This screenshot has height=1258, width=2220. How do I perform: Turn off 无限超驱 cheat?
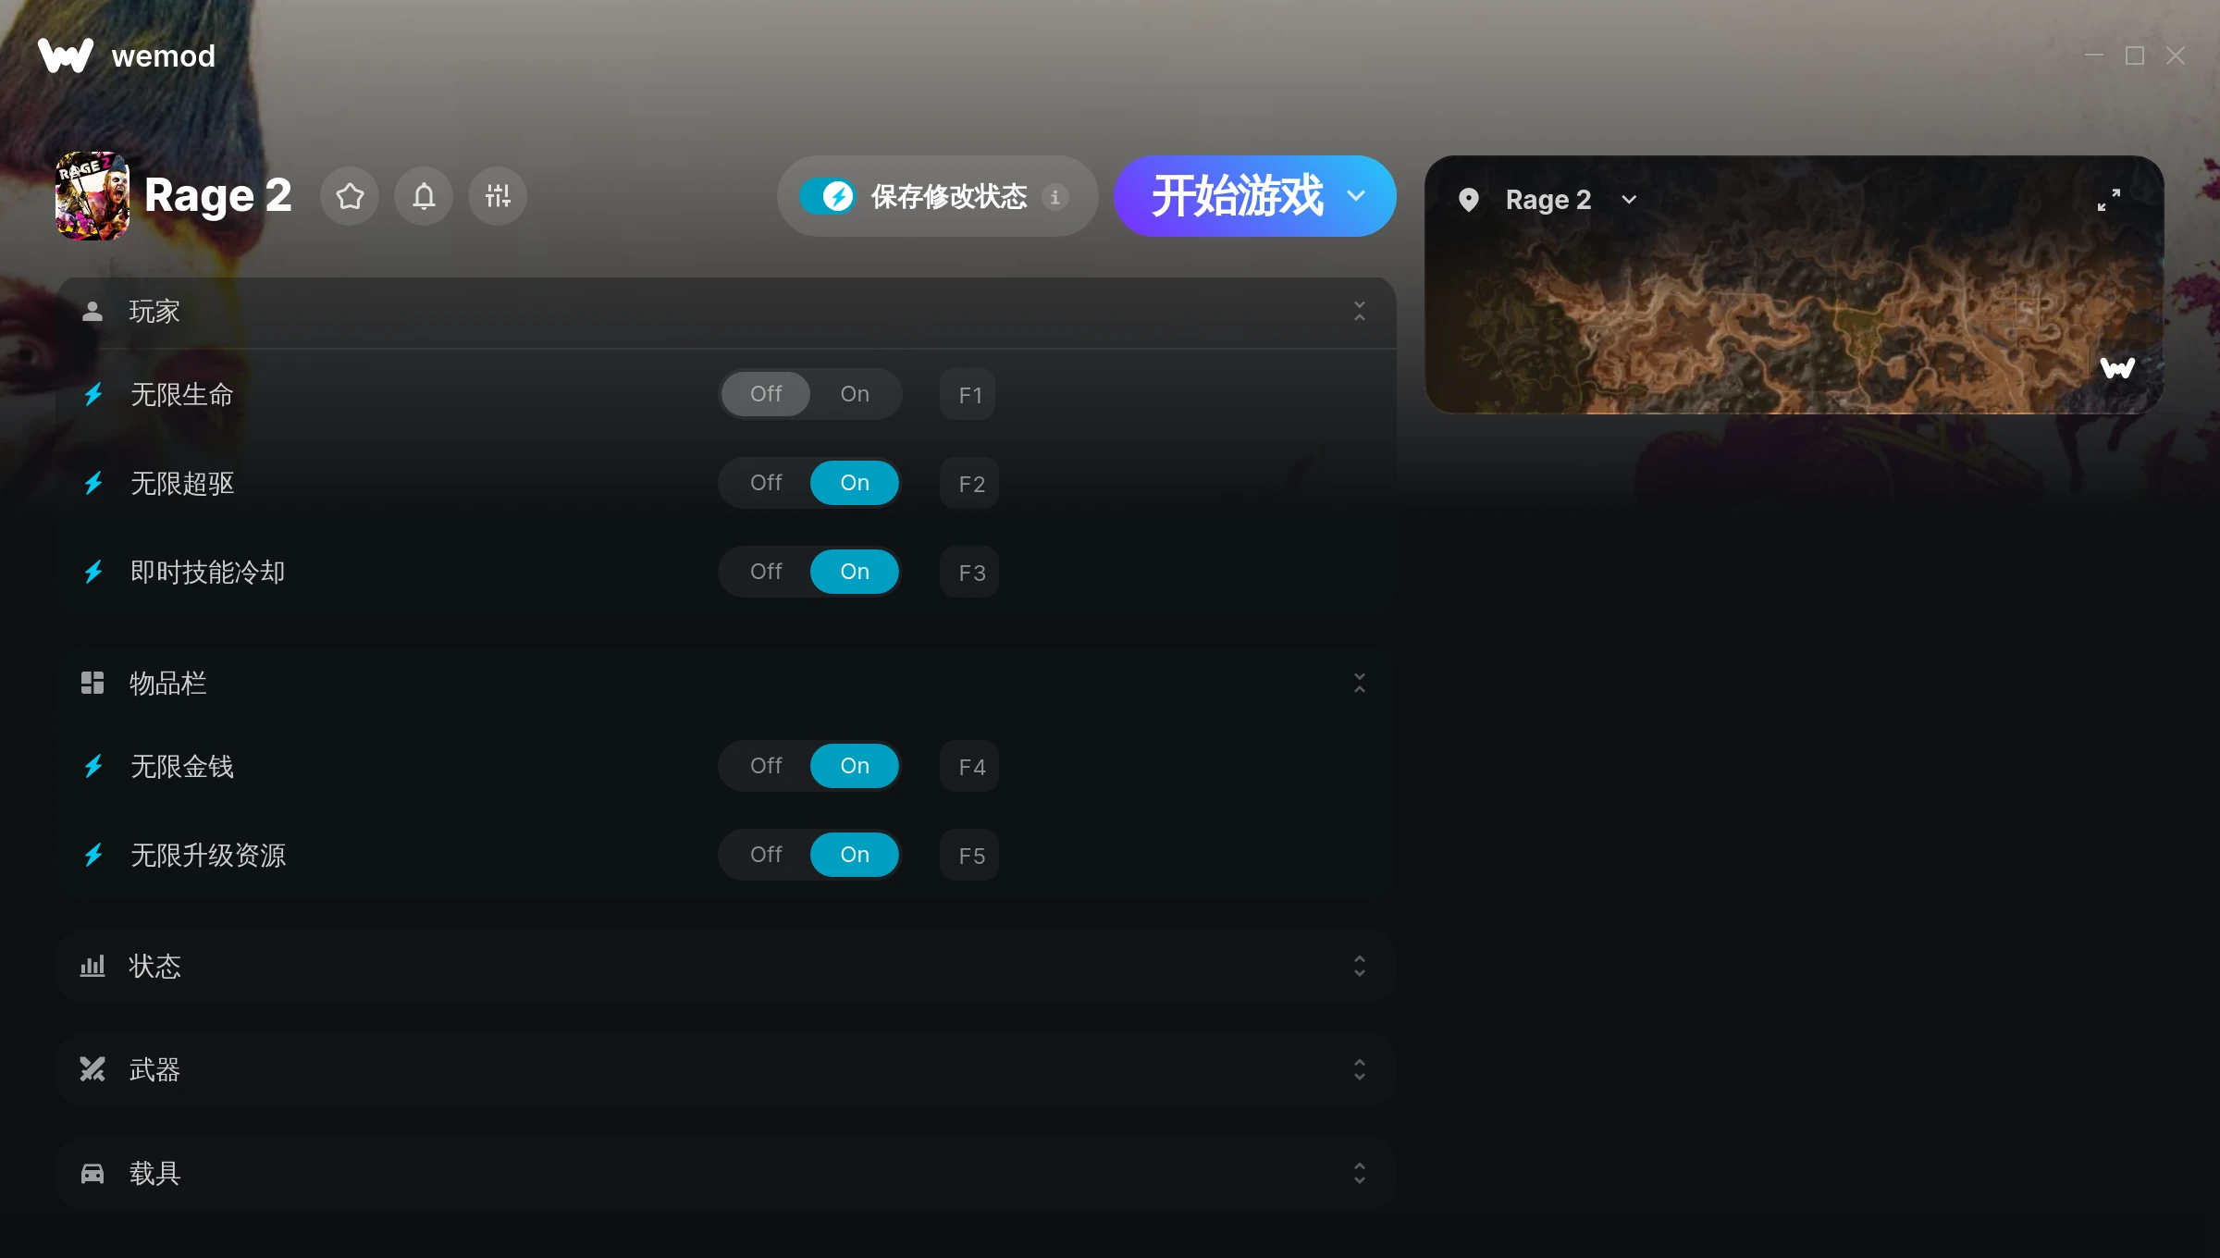pyautogui.click(x=766, y=483)
